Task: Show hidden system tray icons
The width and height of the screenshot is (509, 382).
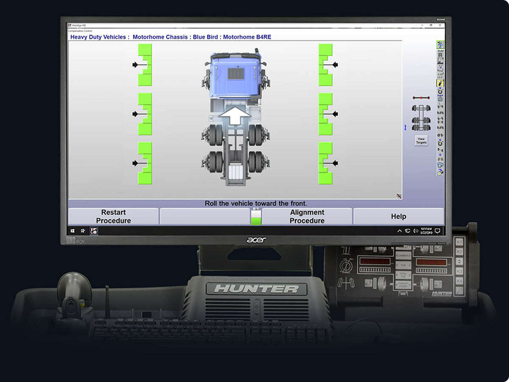Action: tap(399, 231)
